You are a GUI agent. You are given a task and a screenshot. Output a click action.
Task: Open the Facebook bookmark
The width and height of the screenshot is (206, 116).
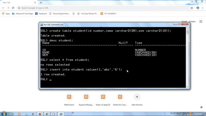41,14
